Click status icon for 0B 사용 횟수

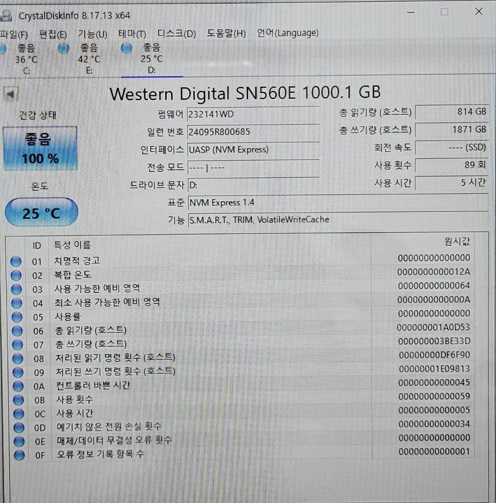click(18, 400)
